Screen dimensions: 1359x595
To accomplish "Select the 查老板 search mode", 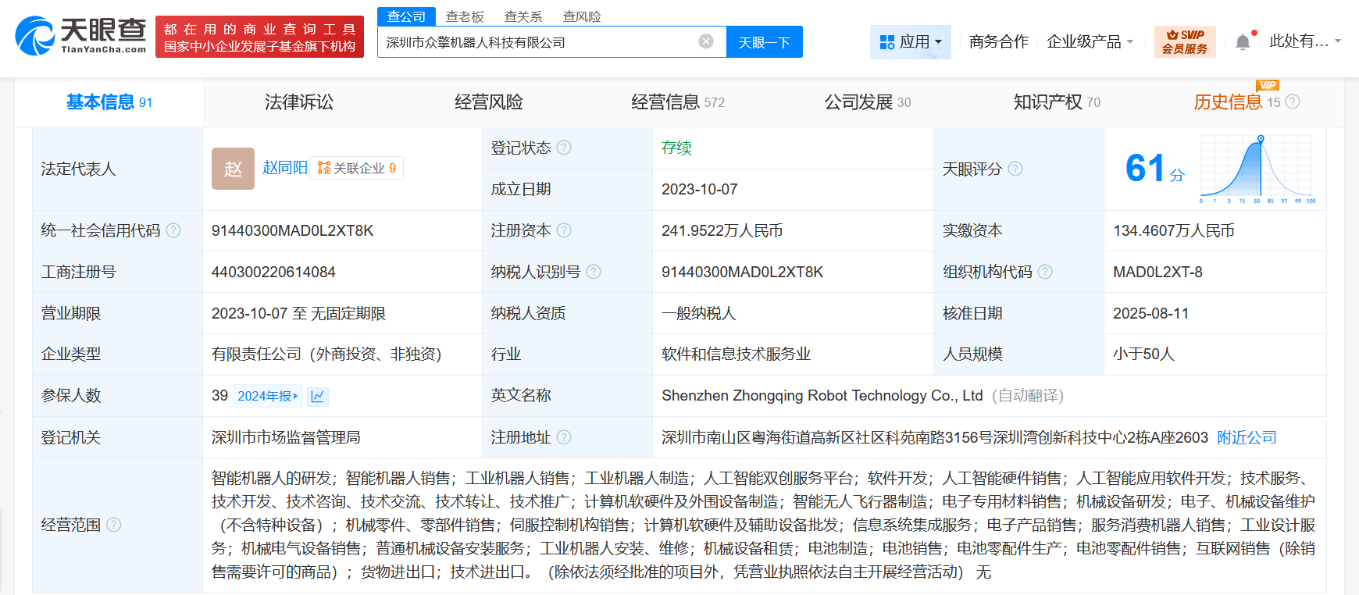I will (465, 16).
